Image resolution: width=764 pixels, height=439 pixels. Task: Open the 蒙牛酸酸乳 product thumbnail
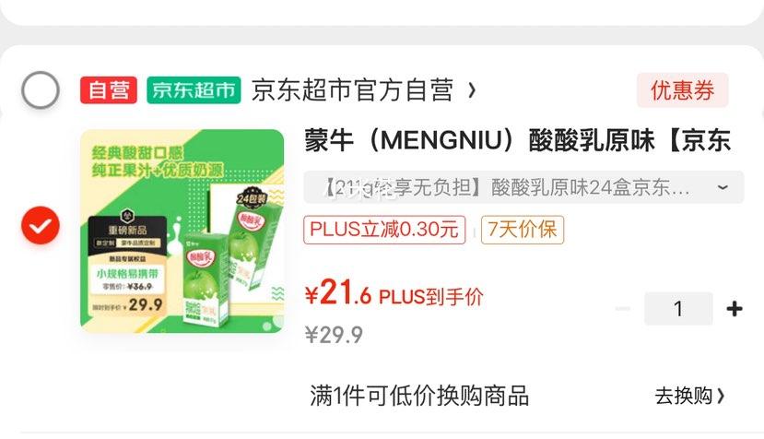click(182, 231)
